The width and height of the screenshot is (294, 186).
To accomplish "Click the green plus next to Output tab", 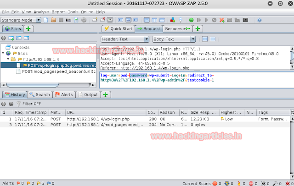I will point(106,94).
